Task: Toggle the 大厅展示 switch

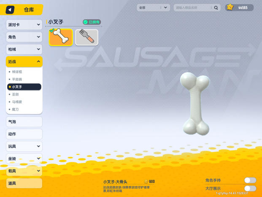Action: click(x=250, y=188)
